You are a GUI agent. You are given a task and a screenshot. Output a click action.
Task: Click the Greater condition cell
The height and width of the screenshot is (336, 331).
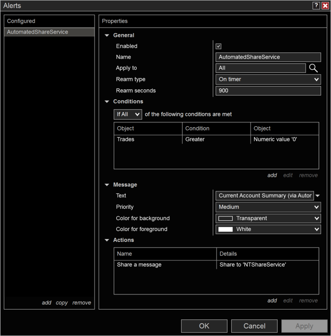[x=216, y=139]
